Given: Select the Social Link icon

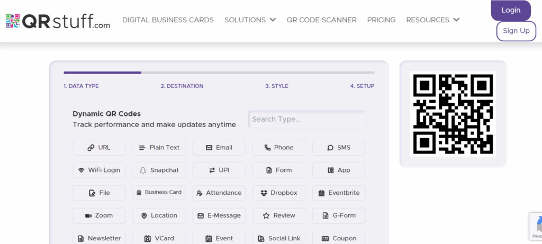Looking at the screenshot, I should 261,239.
